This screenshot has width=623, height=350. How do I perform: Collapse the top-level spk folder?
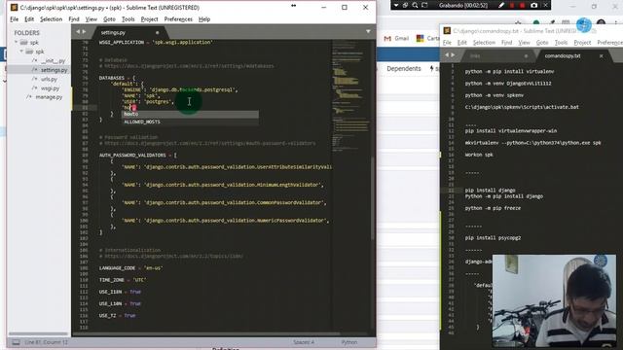pyautogui.click(x=17, y=42)
